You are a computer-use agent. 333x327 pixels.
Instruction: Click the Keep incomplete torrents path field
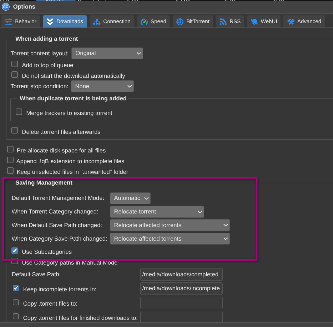tap(181, 288)
